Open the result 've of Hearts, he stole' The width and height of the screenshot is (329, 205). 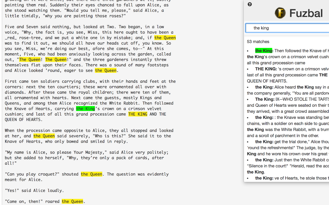288,178
